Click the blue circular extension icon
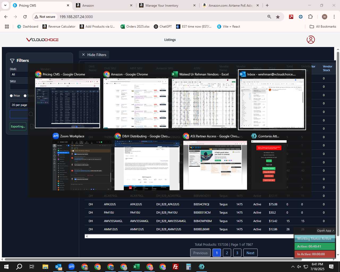The height and width of the screenshot is (272, 340). click(x=301, y=17)
